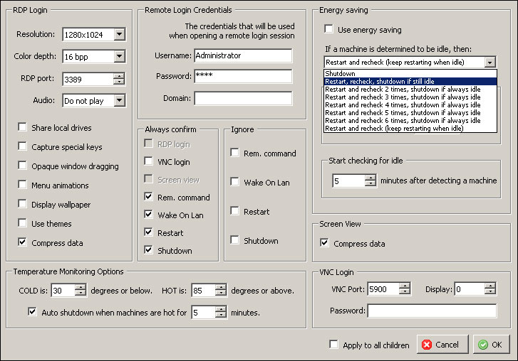This screenshot has height=361, width=518.
Task: Open the Audio dropdown list
Action: click(119, 101)
